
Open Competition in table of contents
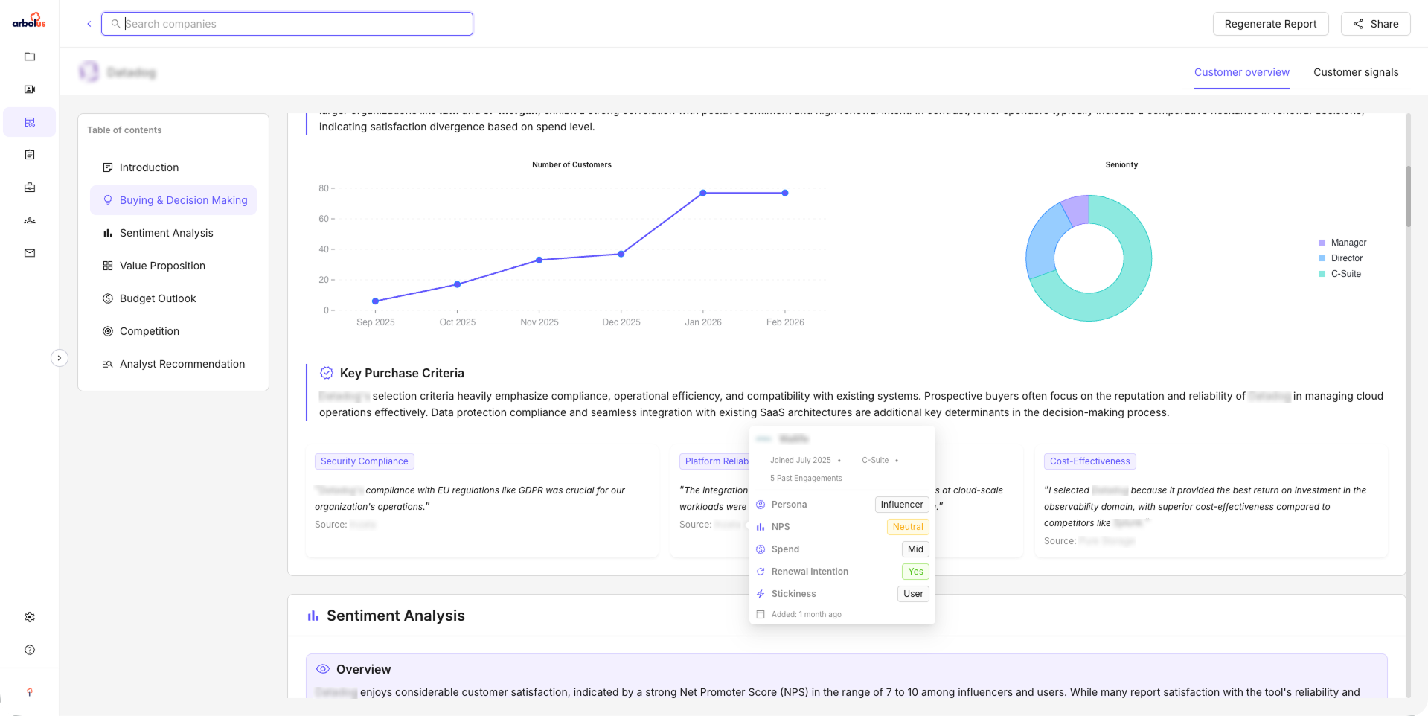coord(173,331)
